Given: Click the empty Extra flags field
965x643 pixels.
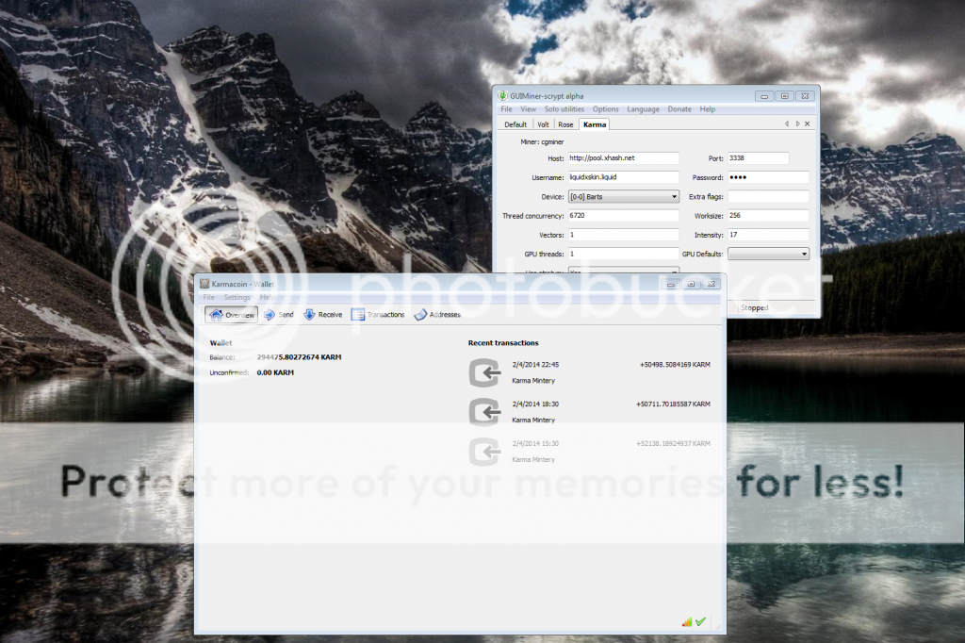Looking at the screenshot, I should point(768,196).
